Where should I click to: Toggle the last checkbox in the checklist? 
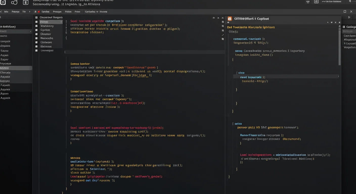pos(36,50)
